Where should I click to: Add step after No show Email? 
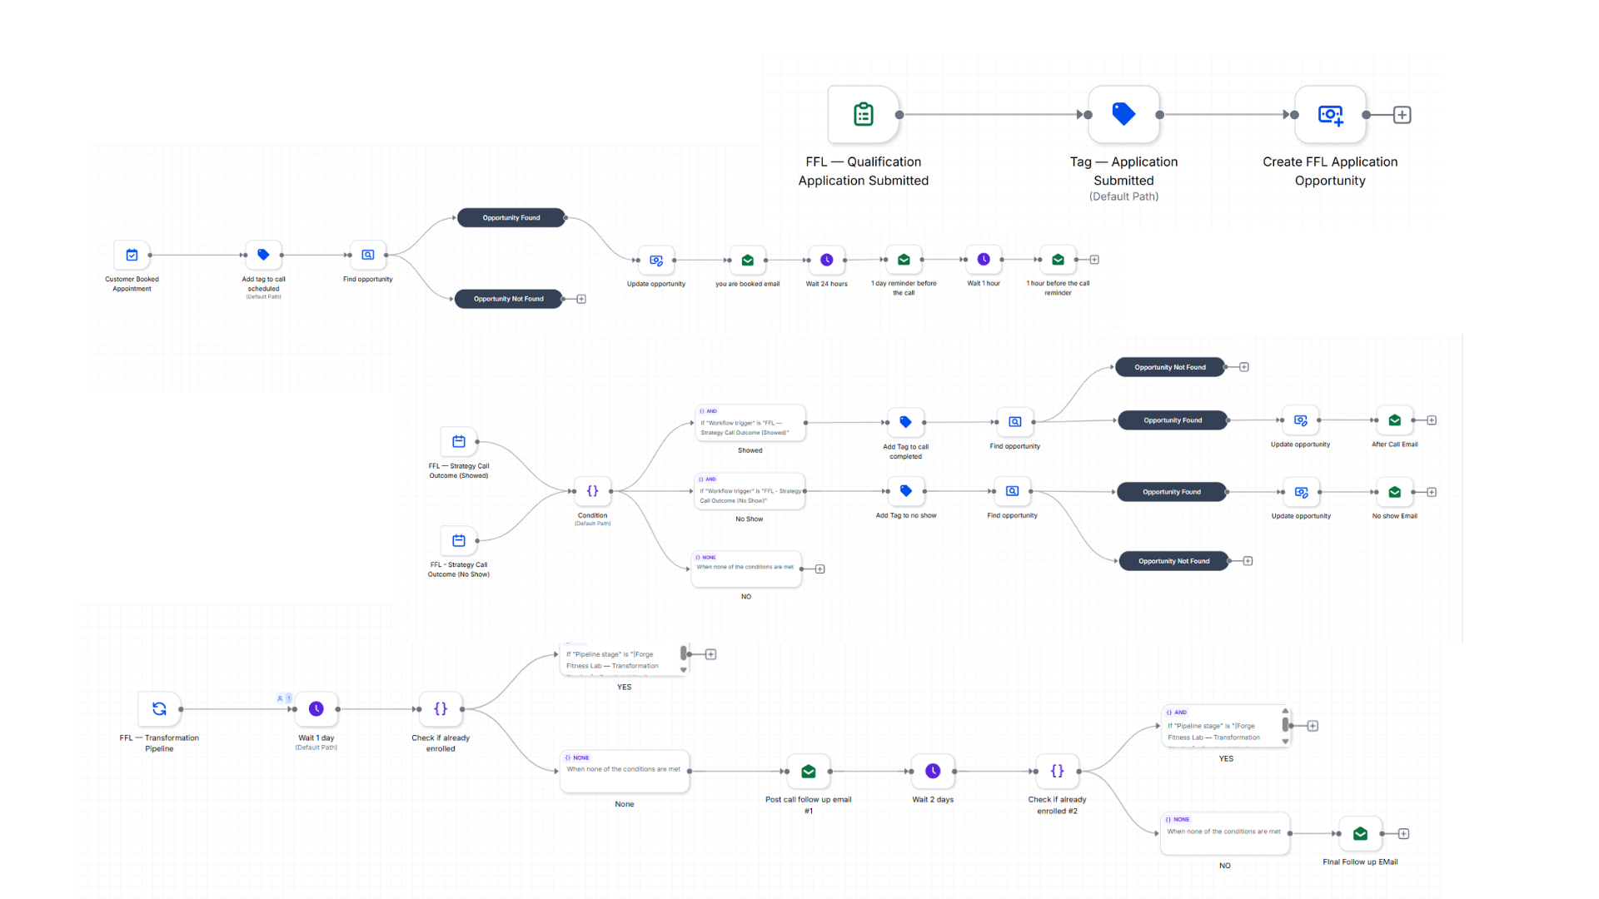point(1432,492)
